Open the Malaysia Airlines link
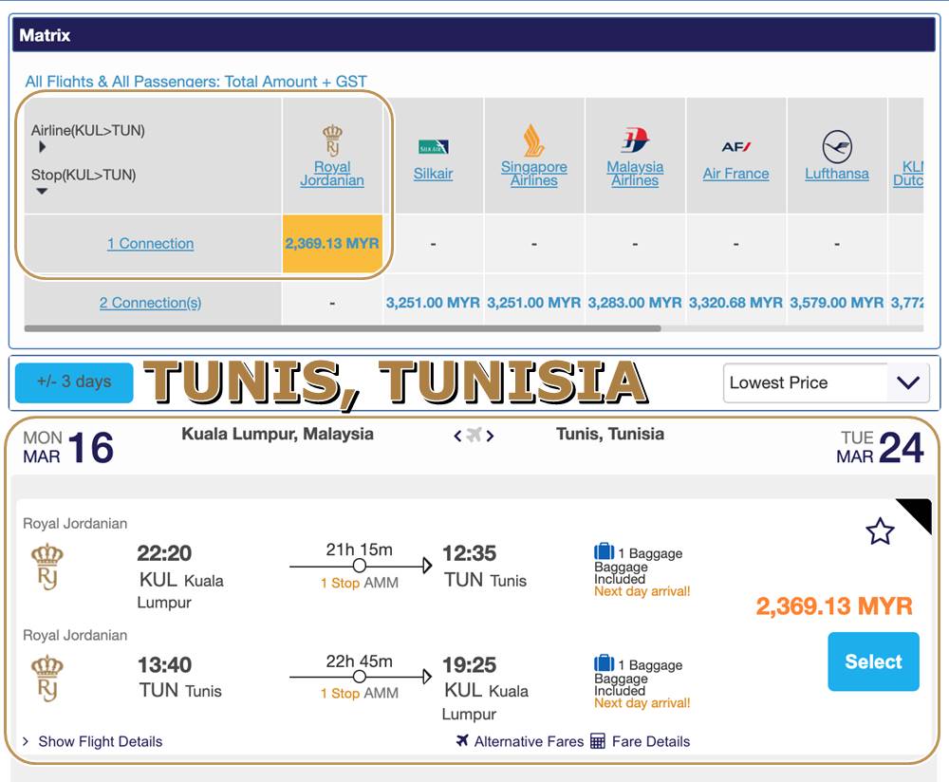Image resolution: width=949 pixels, height=782 pixels. [635, 174]
